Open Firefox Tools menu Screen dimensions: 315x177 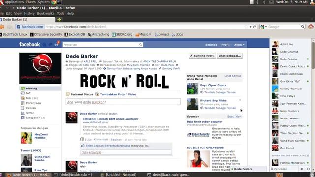pos(60,13)
